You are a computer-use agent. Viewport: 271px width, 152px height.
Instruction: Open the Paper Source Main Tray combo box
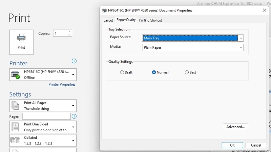click(193, 38)
